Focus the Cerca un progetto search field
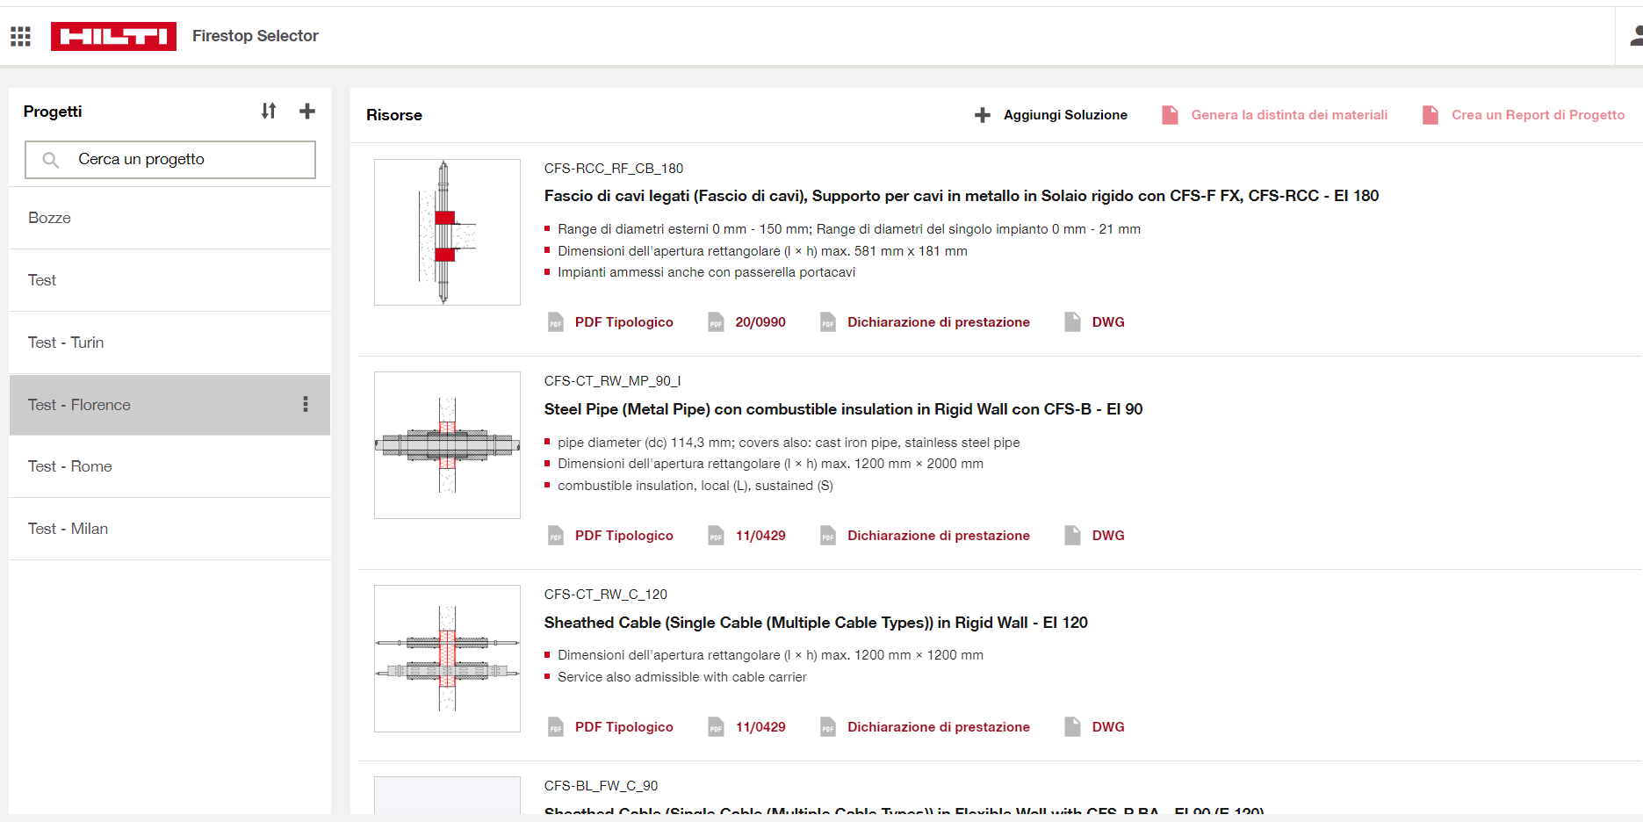The height and width of the screenshot is (822, 1643). point(184,160)
